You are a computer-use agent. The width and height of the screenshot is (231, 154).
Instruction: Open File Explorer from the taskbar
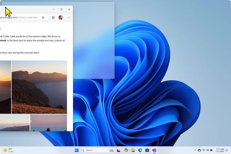click(133, 150)
